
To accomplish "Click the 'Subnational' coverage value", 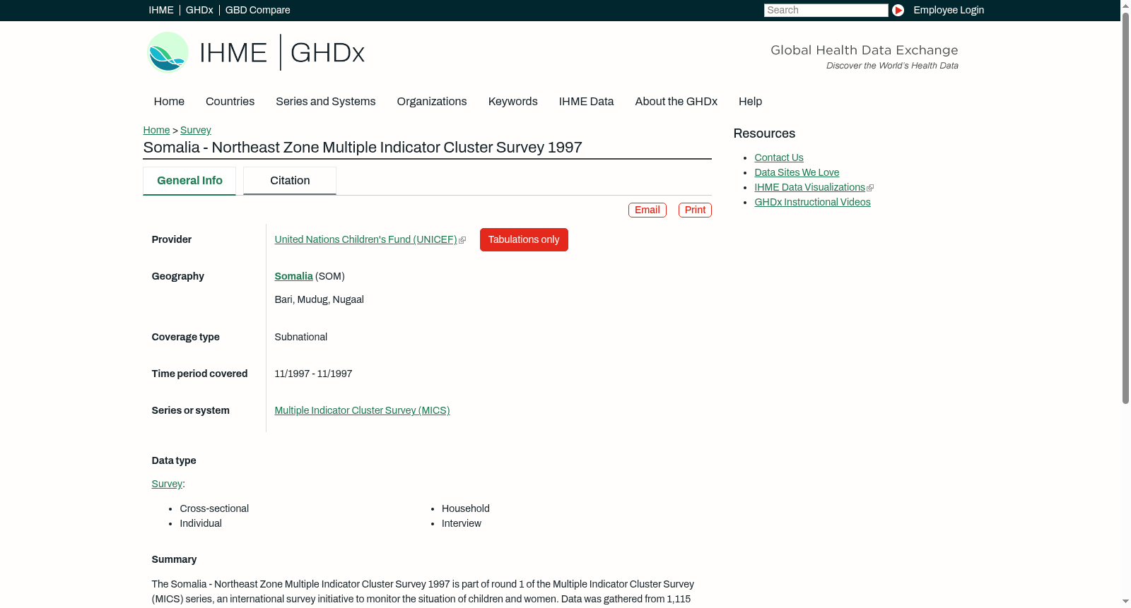I will 300,337.
